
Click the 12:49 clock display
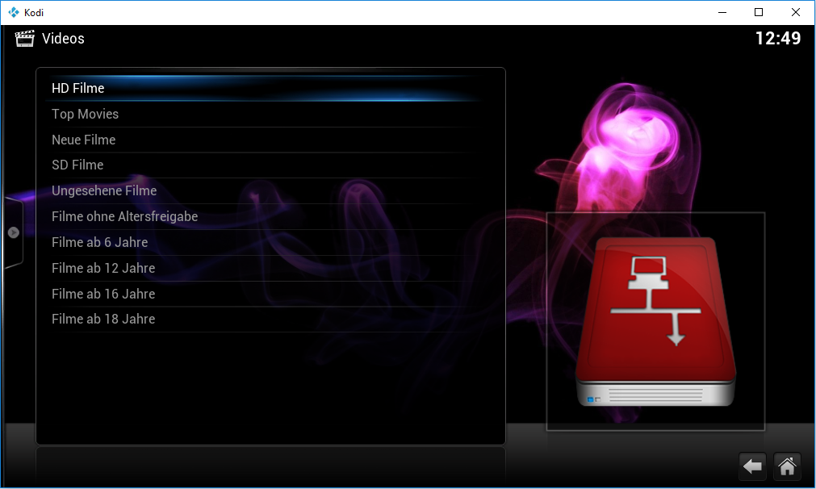pos(778,39)
